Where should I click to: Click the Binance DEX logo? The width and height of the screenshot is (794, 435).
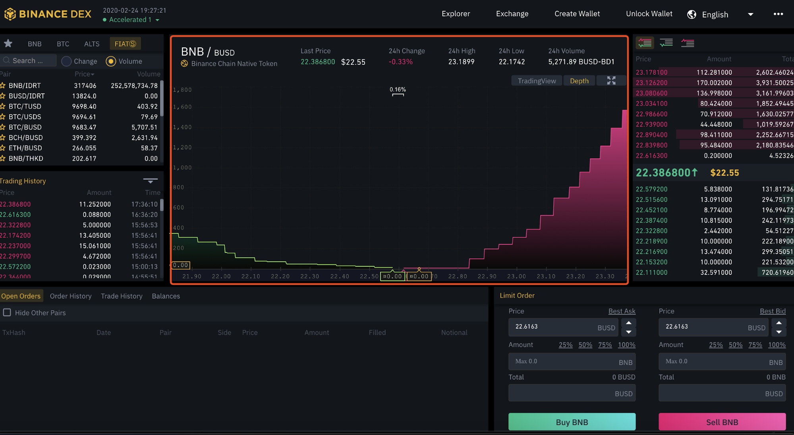coord(48,14)
